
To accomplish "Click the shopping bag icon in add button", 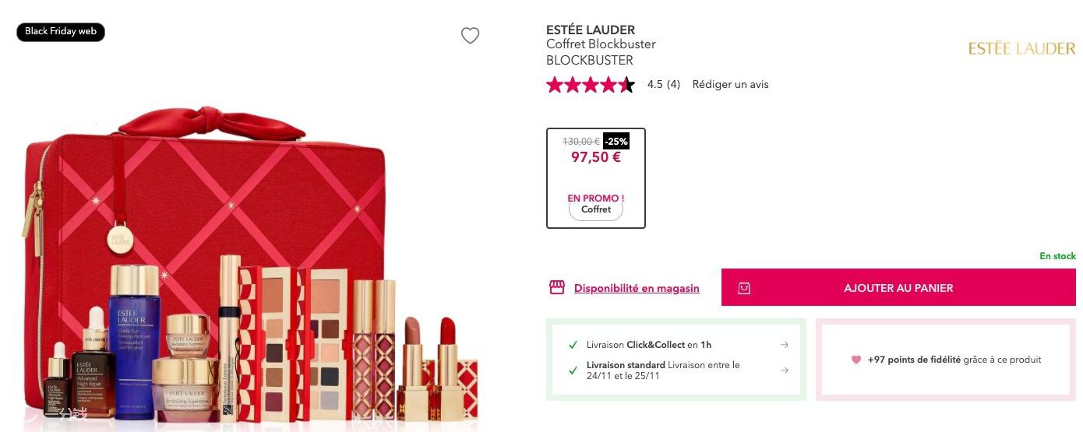I will click(744, 288).
